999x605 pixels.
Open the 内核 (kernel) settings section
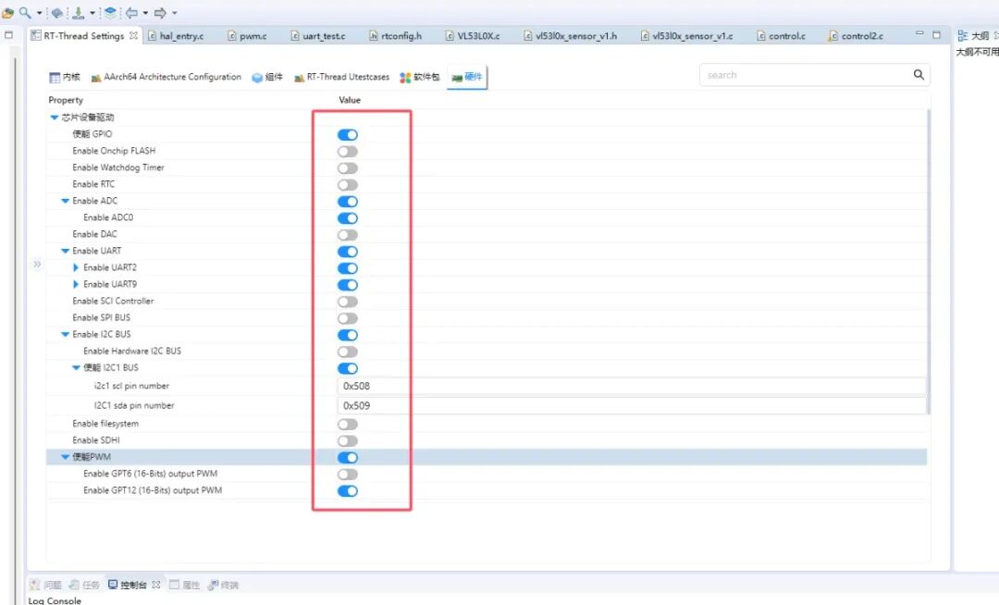click(x=65, y=78)
